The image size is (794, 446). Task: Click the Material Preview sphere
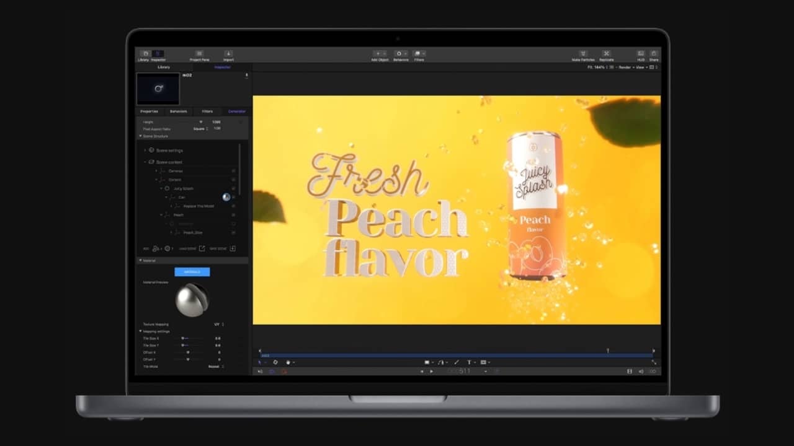192,300
